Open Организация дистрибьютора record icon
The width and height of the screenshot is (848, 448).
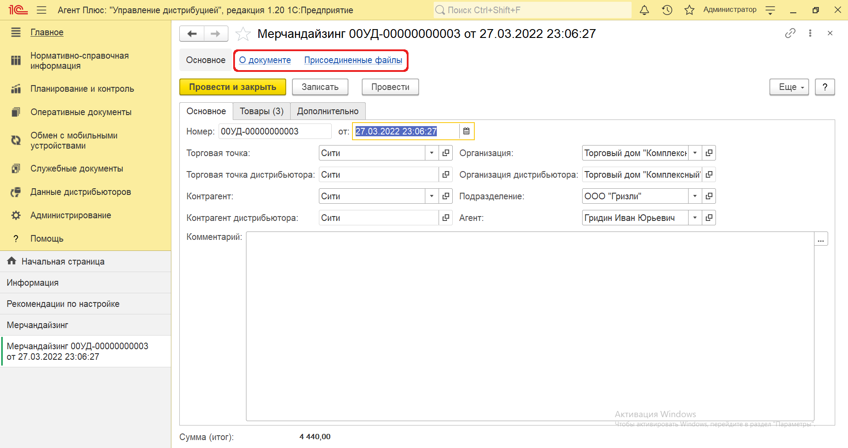[x=709, y=174]
